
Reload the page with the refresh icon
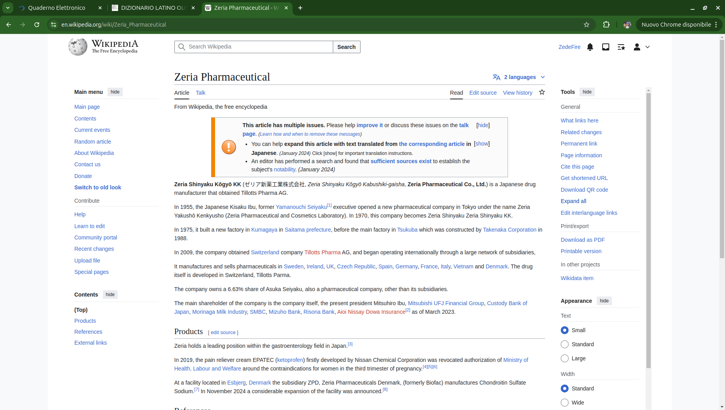(37, 25)
